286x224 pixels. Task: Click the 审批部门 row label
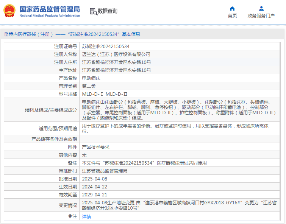tap(68, 171)
